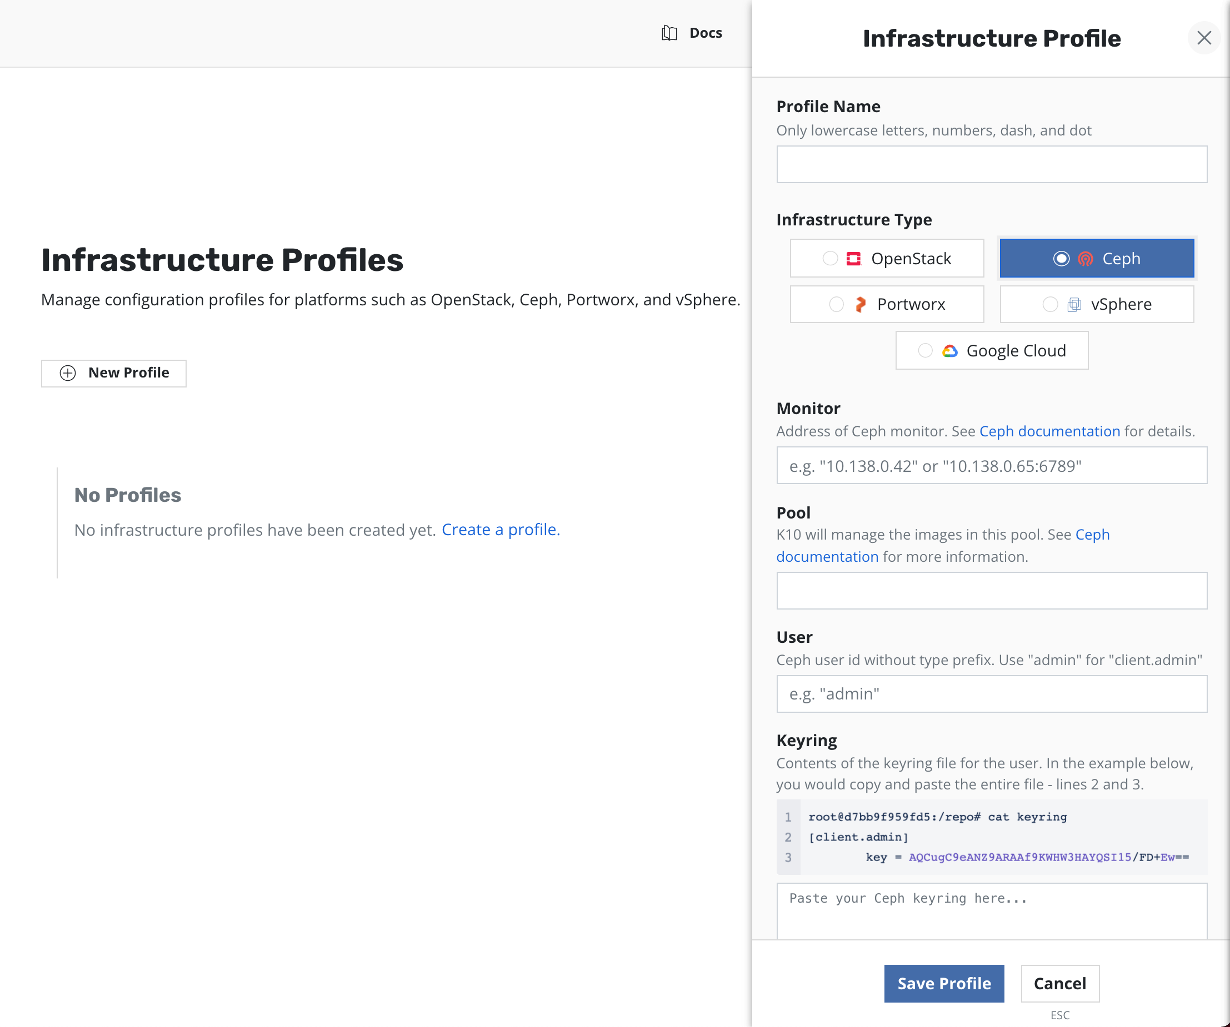The width and height of the screenshot is (1230, 1027).
Task: Click the User id input field
Action: pos(991,694)
